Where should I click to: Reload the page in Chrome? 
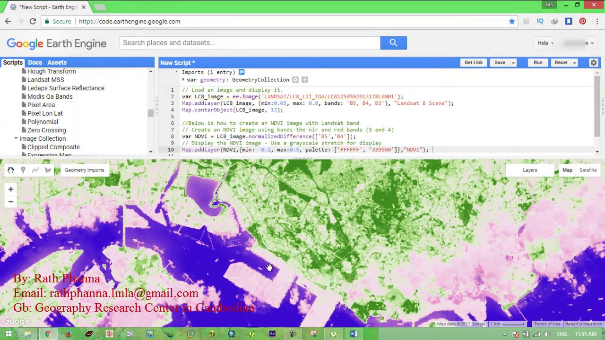33,21
